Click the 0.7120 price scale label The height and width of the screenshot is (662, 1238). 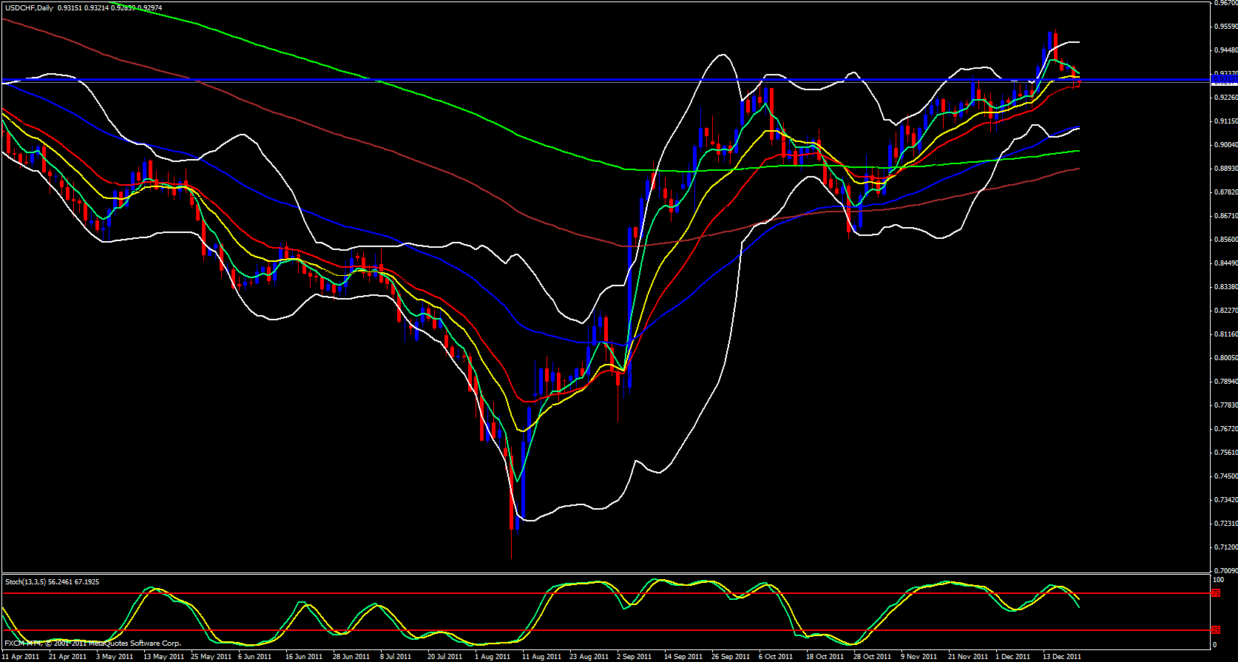(x=1225, y=547)
